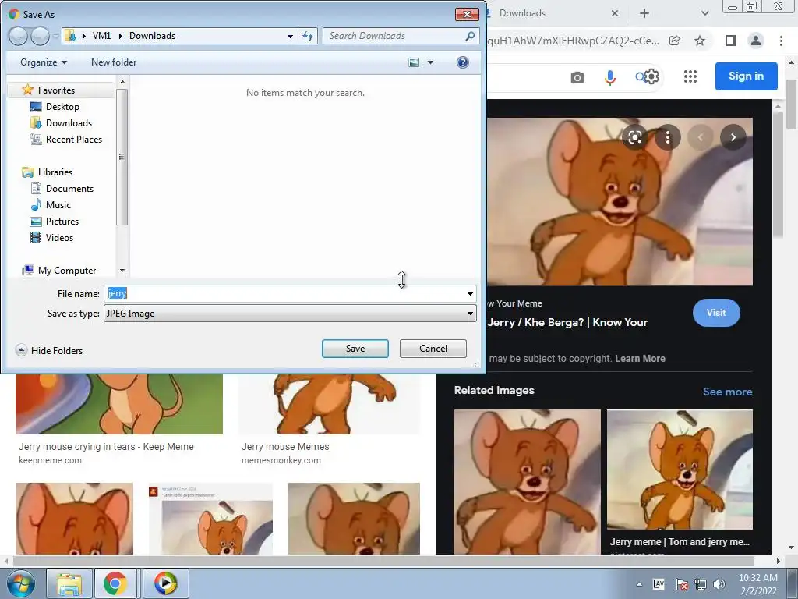
Task: Bookmark this tab with the star icon
Action: 700,41
